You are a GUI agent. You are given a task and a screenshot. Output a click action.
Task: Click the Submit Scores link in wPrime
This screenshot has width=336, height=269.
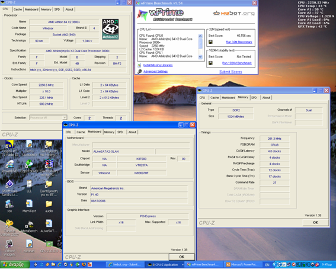231,72
